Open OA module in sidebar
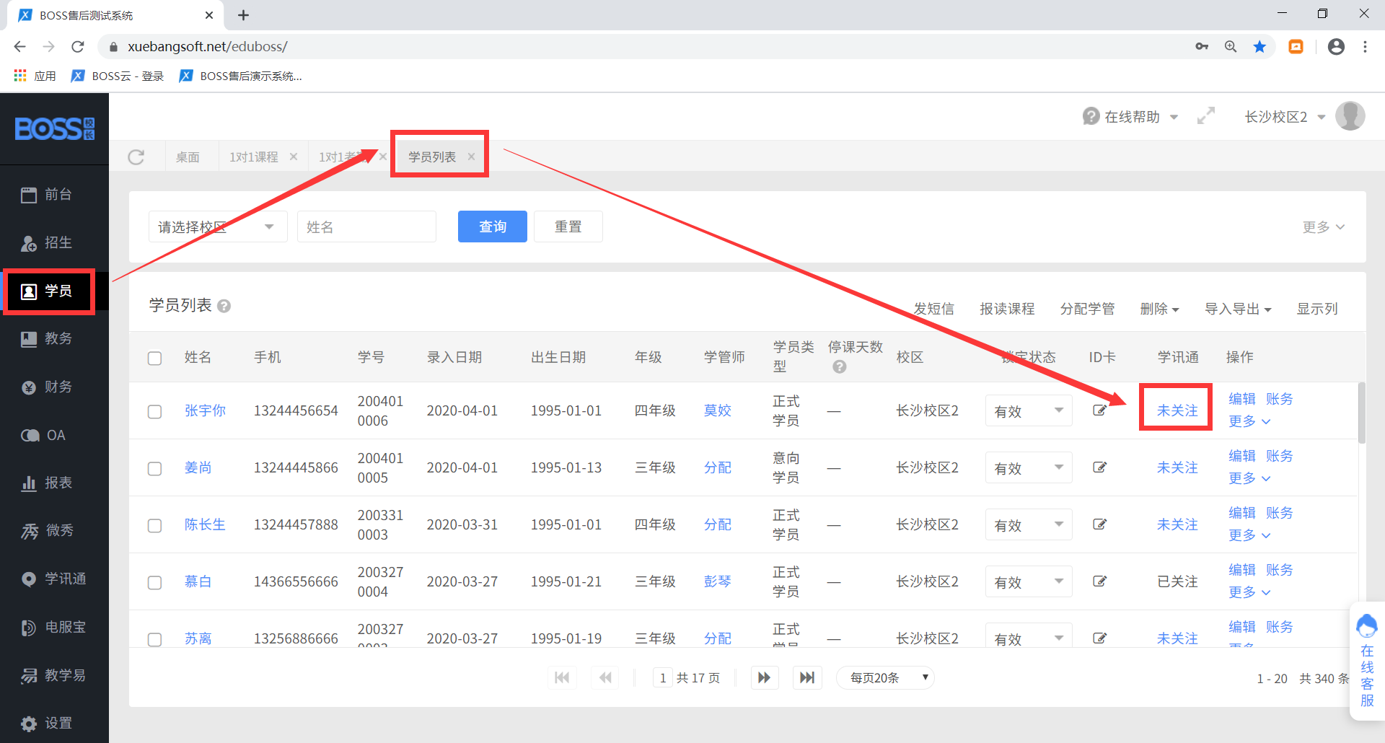This screenshot has height=743, width=1385. pyautogui.click(x=43, y=436)
